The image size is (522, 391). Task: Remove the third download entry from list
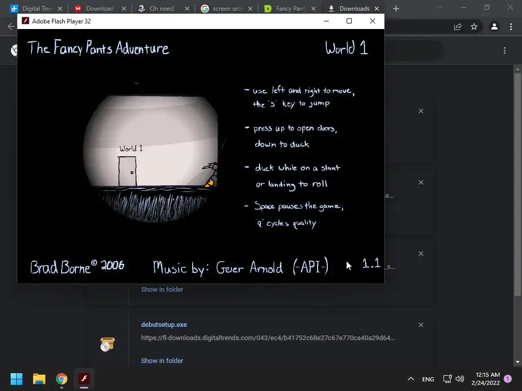[421, 254]
